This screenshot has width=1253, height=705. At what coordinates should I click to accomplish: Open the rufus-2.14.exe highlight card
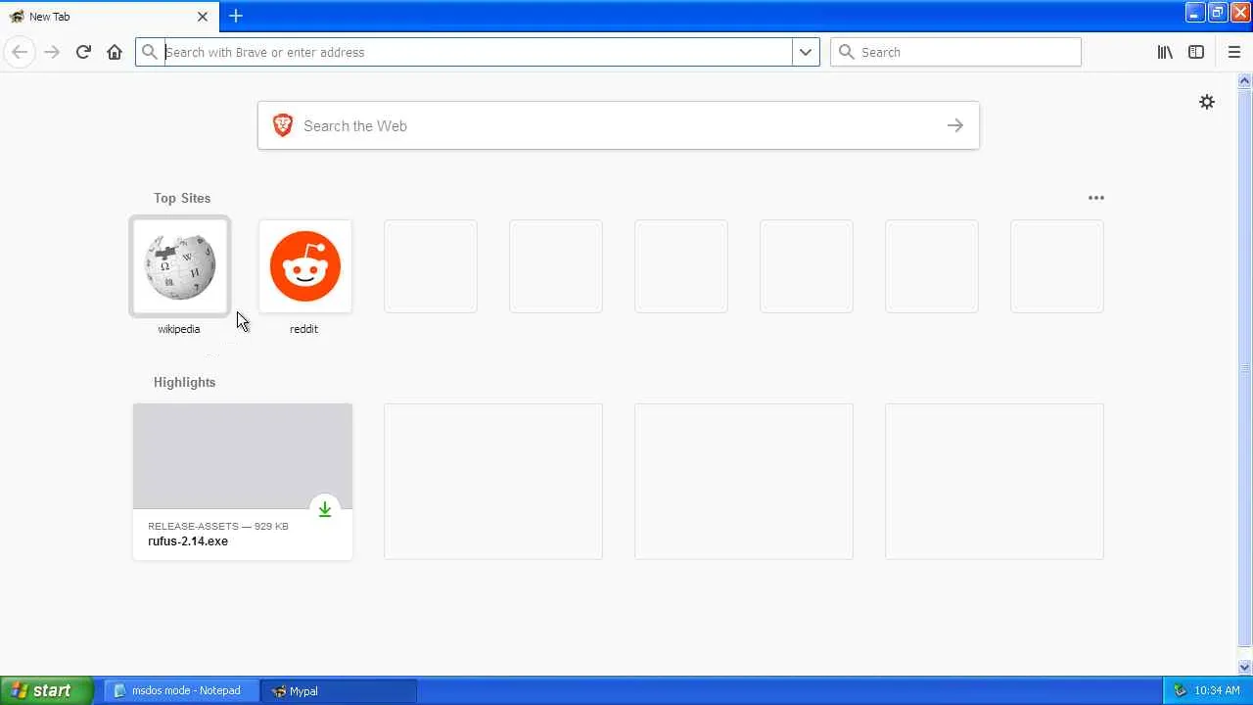[243, 482]
